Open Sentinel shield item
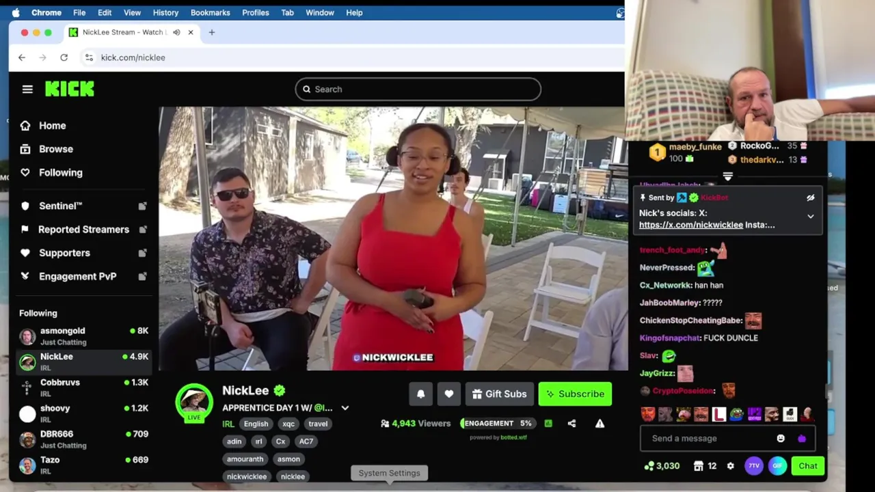This screenshot has height=492, width=875. coord(51,206)
